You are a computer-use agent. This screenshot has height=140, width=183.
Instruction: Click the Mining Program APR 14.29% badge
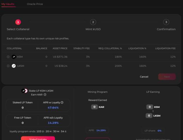coord(97,130)
